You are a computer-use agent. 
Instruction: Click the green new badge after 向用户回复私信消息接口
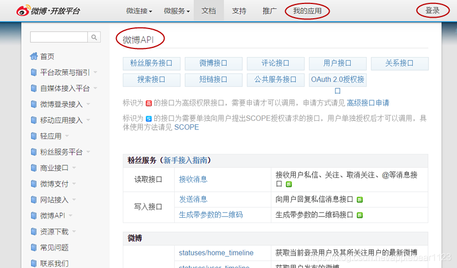click(360, 200)
